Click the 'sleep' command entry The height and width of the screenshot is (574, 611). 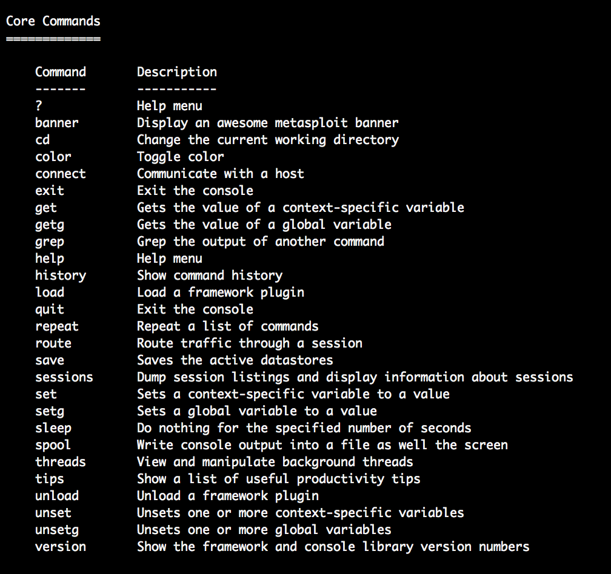[53, 429]
